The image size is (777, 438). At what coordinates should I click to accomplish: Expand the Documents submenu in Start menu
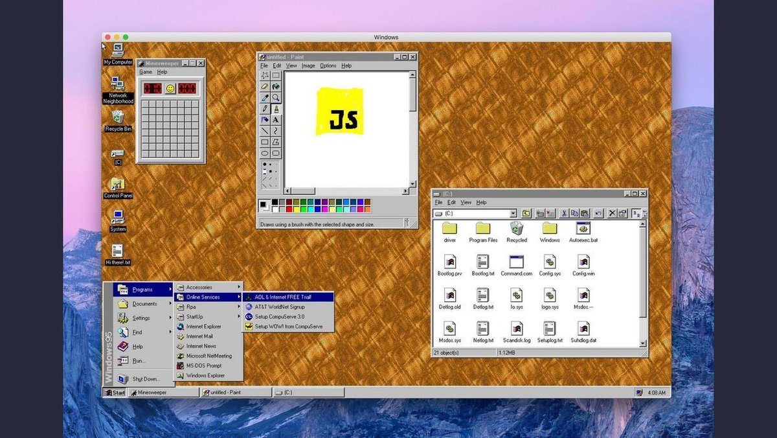click(x=144, y=304)
